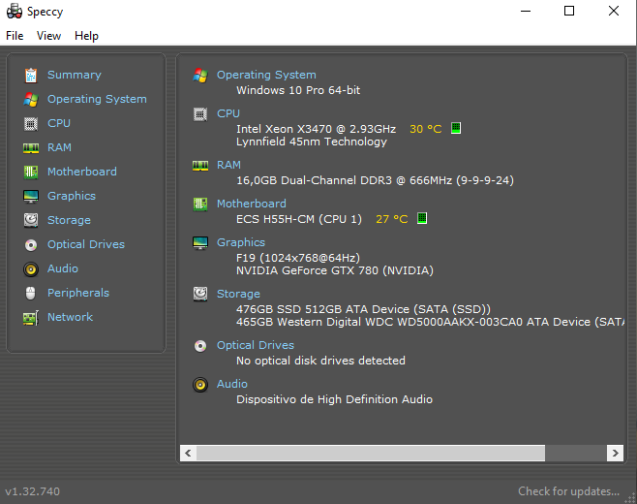
Task: Click the Graphics monitor icon in sidebar
Action: point(31,197)
